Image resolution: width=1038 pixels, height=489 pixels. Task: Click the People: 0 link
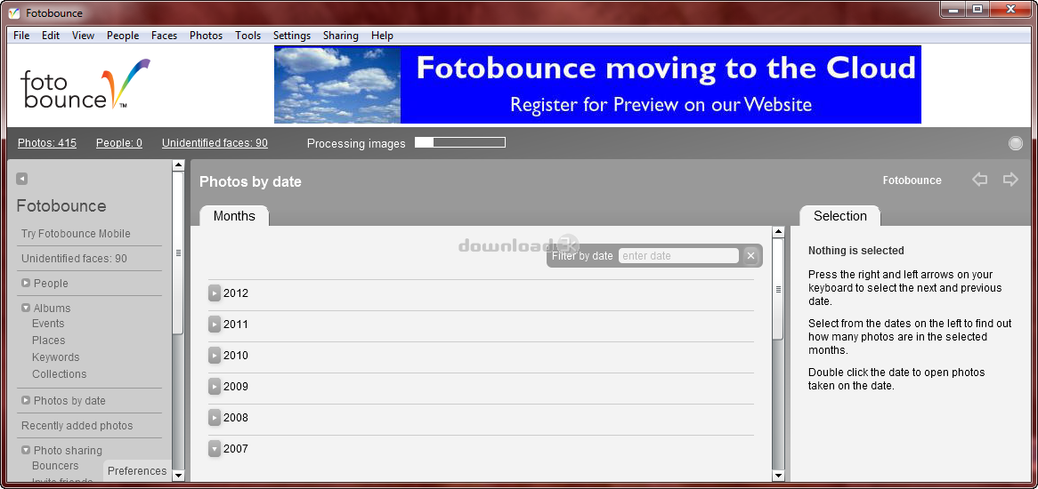tap(119, 143)
